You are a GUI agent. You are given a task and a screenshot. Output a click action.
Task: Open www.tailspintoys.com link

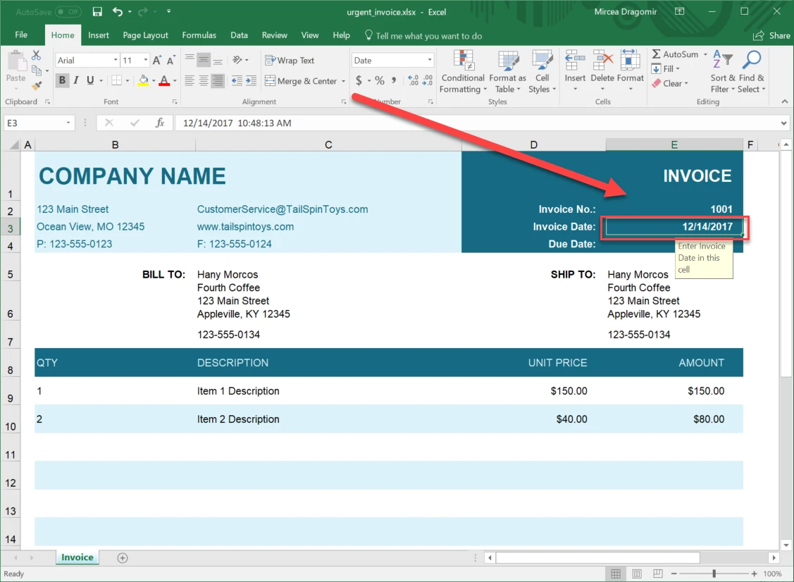246,226
